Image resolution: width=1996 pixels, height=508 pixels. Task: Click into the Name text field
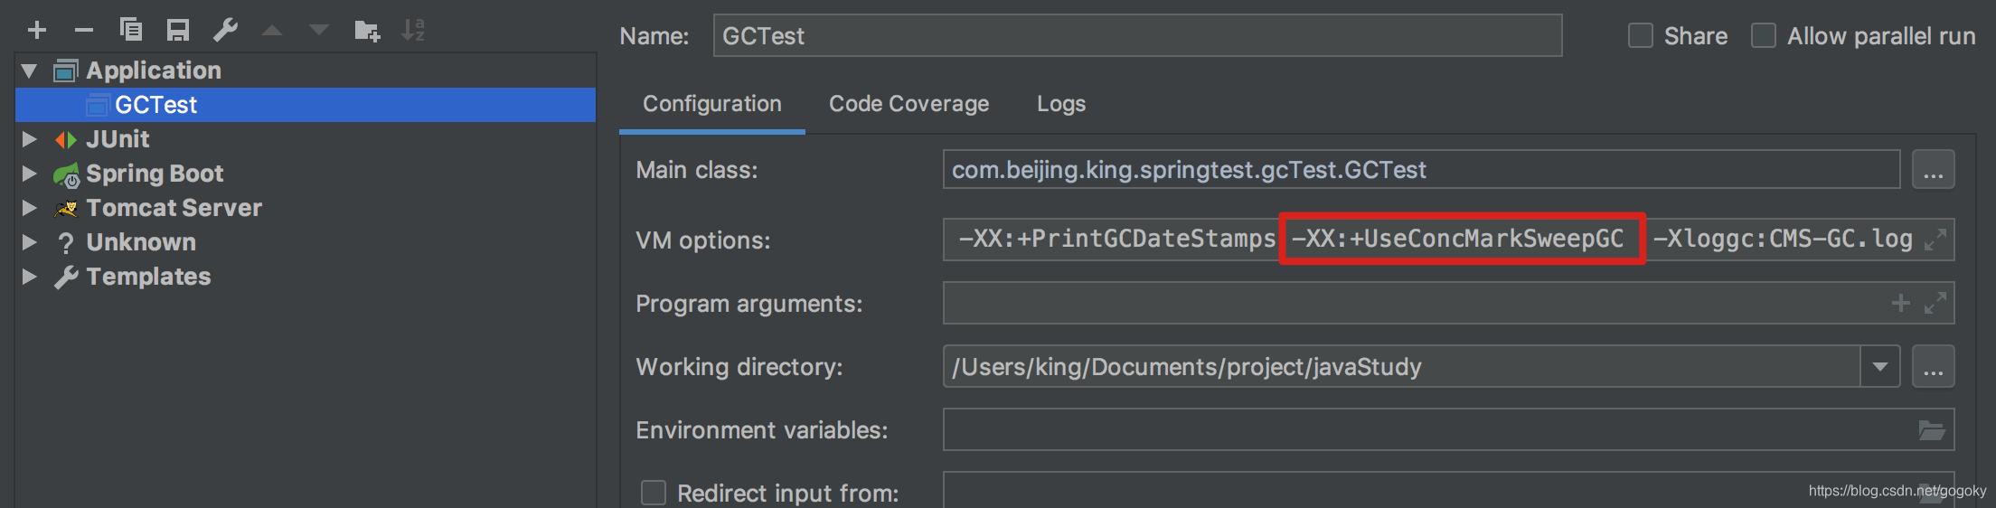coord(1136,36)
